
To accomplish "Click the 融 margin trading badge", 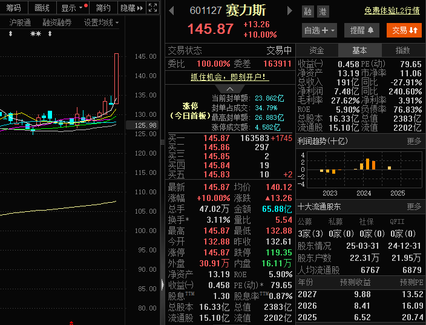I will tap(308, 11).
